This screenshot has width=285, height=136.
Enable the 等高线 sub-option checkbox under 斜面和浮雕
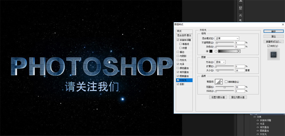coord(180,44)
